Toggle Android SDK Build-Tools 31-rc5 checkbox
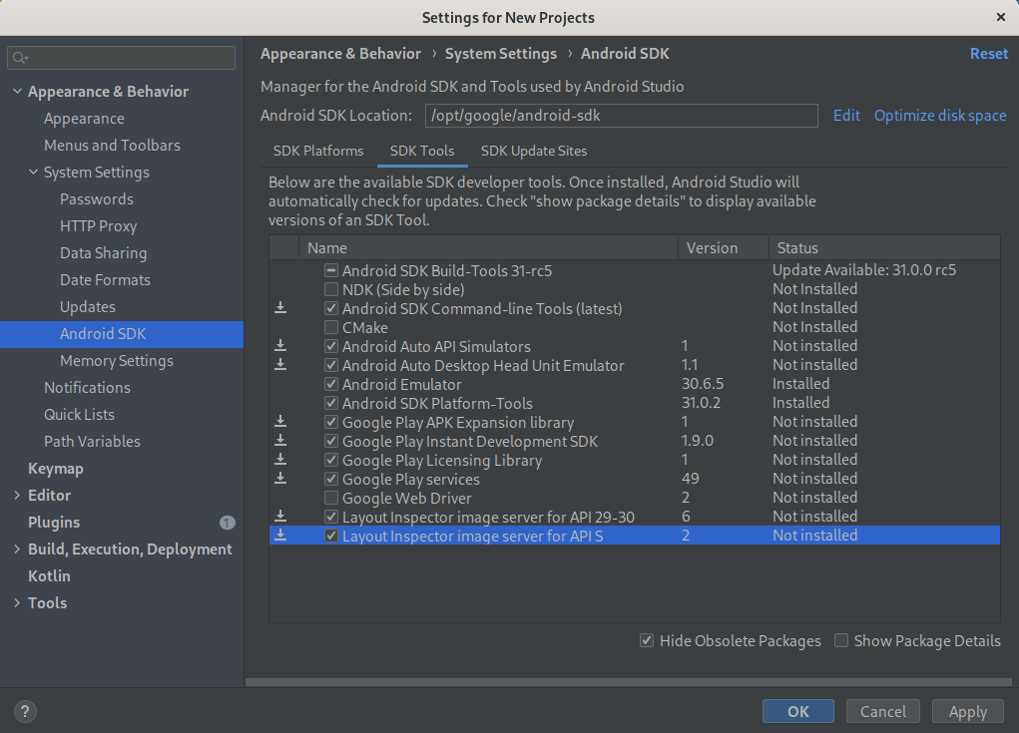This screenshot has width=1019, height=733. tap(330, 270)
